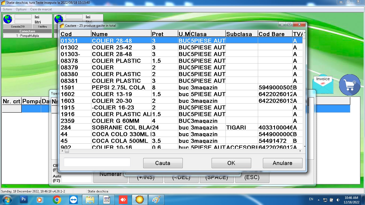The height and width of the screenshot is (205, 365).
Task: Open the Optiuni menu
Action: click(x=21, y=9)
